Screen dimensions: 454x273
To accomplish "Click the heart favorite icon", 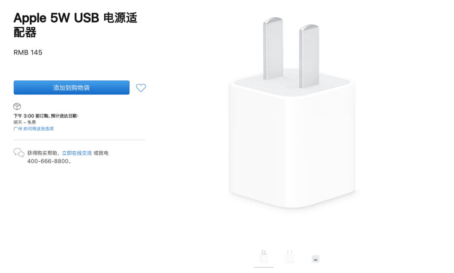I will [x=141, y=88].
